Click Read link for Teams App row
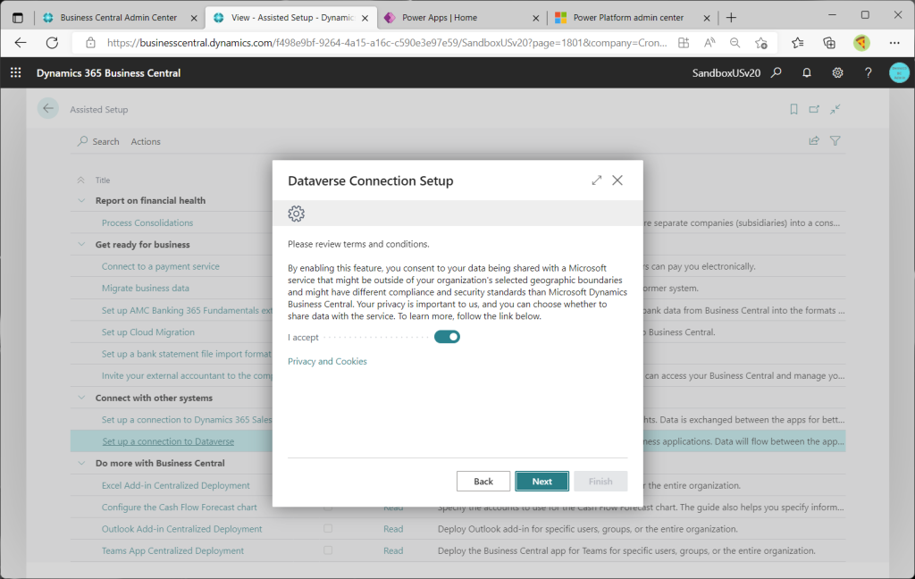 pos(393,550)
